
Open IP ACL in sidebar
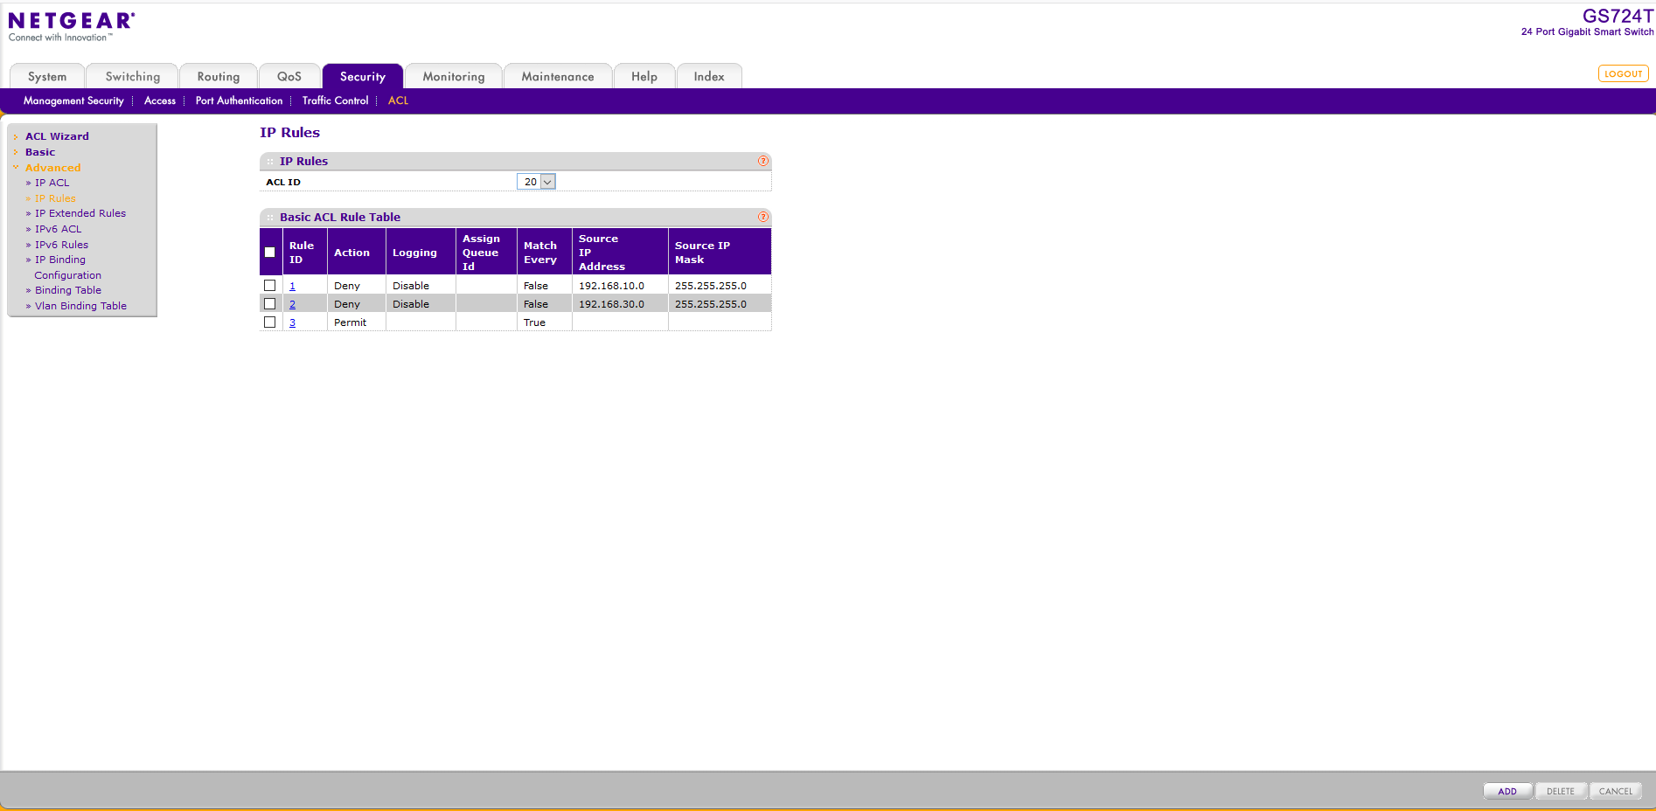click(52, 183)
